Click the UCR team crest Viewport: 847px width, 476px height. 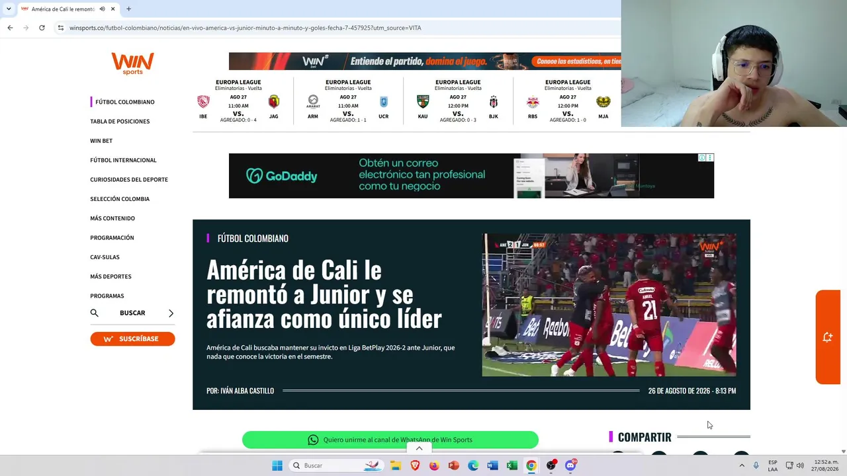384,102
